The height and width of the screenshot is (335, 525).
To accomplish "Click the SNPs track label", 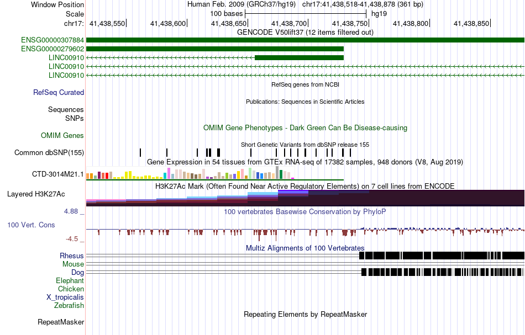I will click(75, 118).
